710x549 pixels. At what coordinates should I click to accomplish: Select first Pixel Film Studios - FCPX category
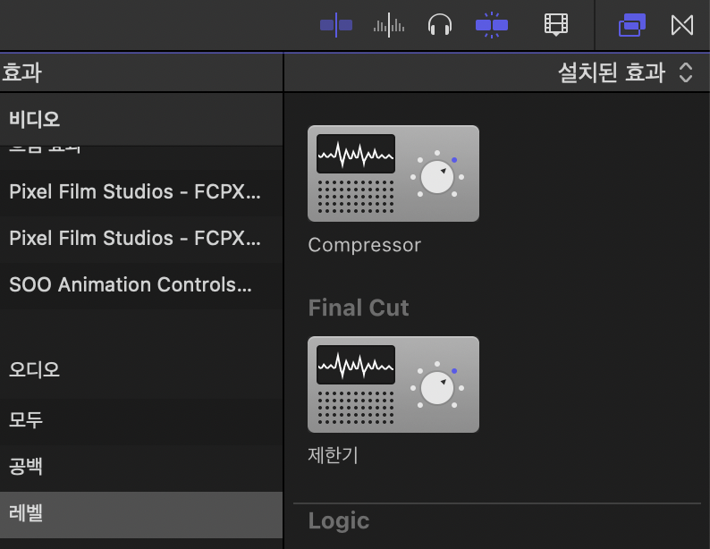[x=141, y=192]
